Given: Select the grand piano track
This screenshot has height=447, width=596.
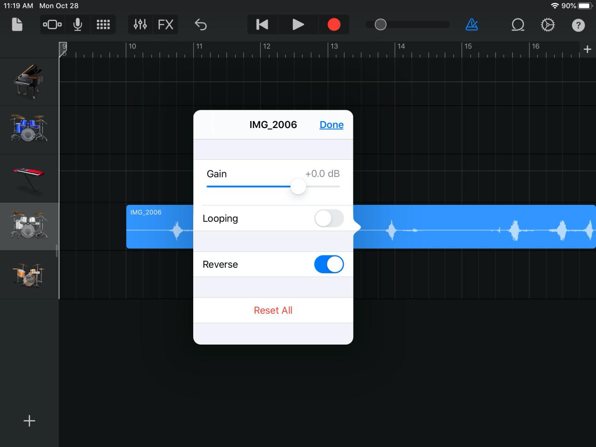Looking at the screenshot, I should coord(28,81).
